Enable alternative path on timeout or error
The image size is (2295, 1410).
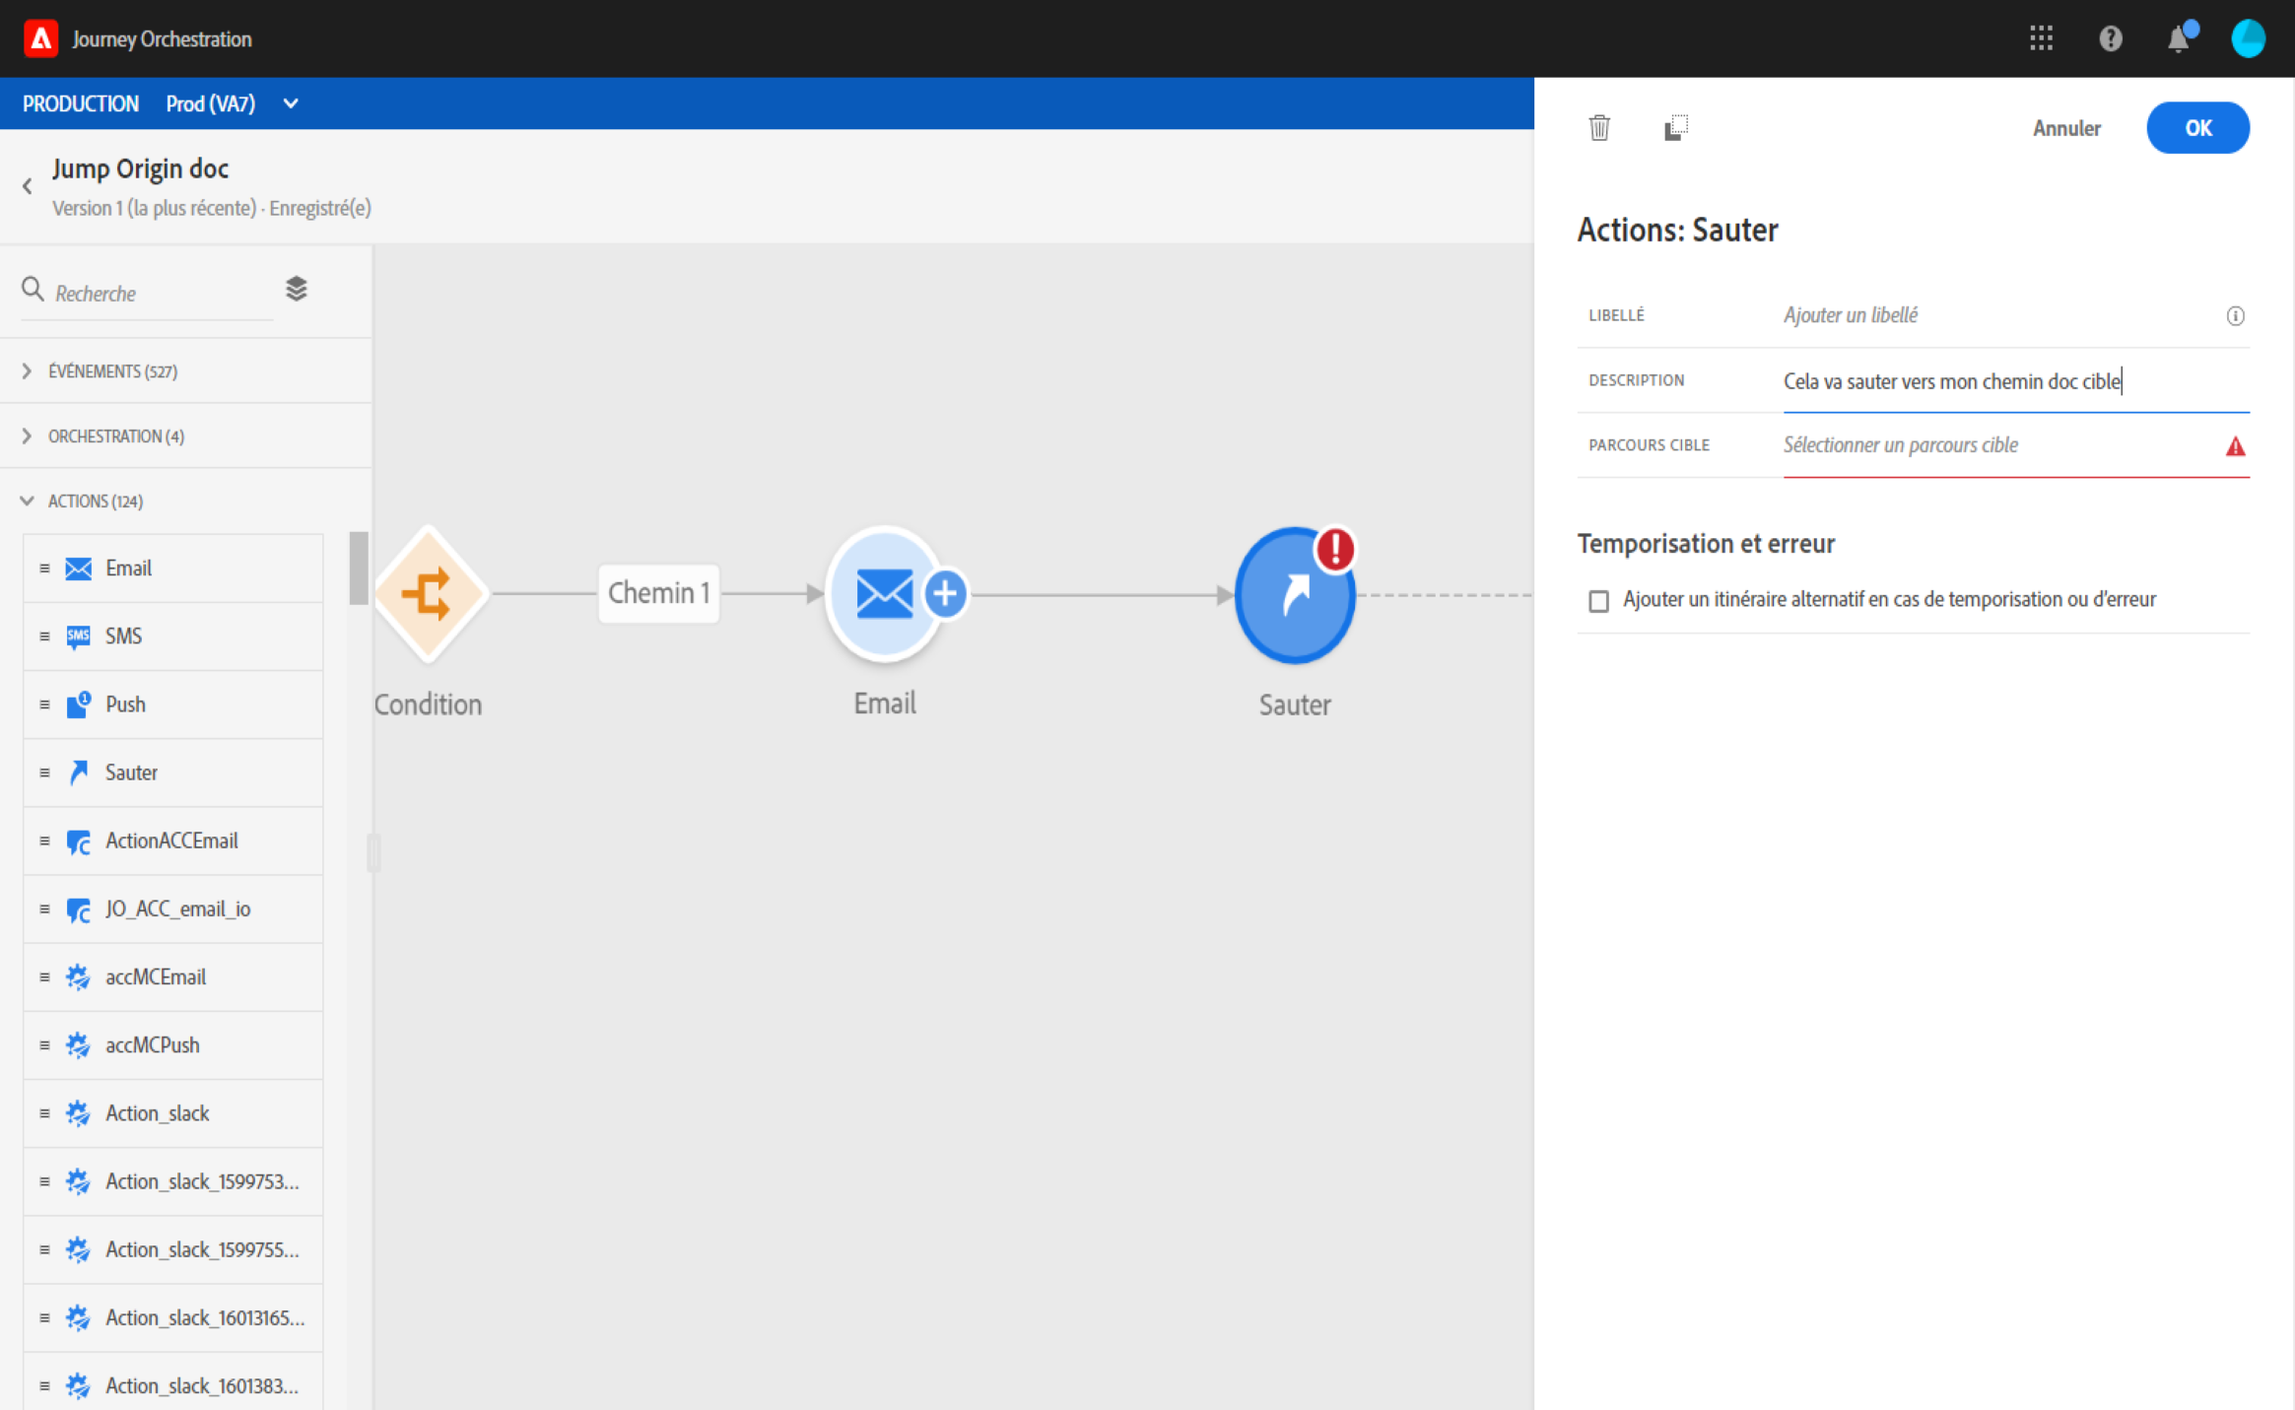pos(1598,601)
